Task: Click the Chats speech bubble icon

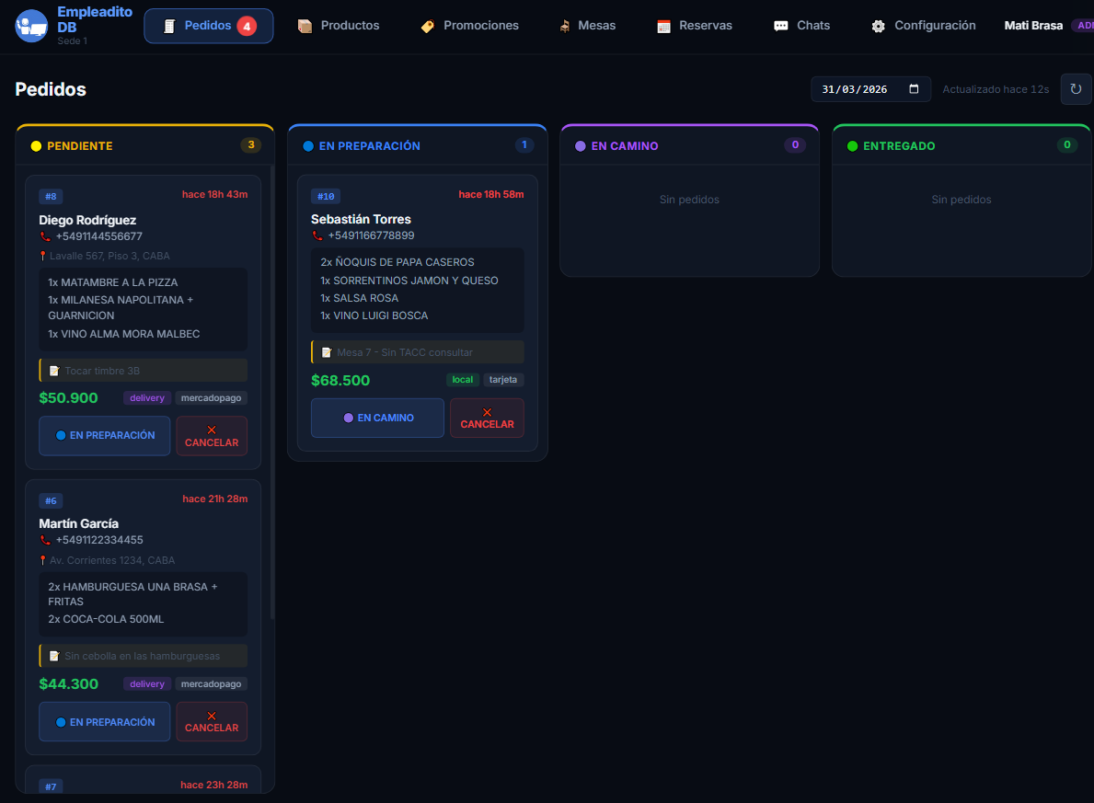Action: tap(780, 26)
